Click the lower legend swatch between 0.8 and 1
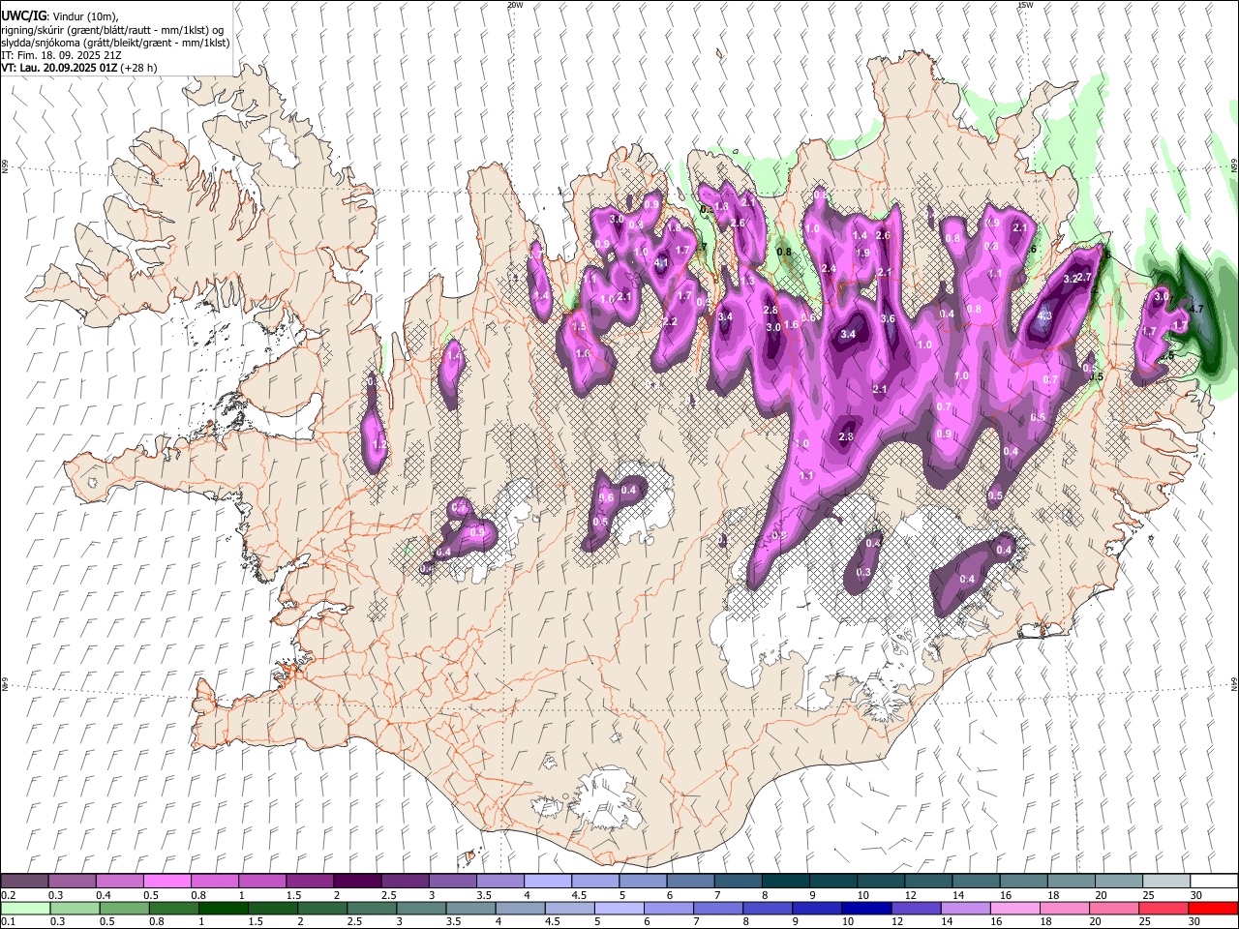The height and width of the screenshot is (929, 1239). [x=173, y=908]
